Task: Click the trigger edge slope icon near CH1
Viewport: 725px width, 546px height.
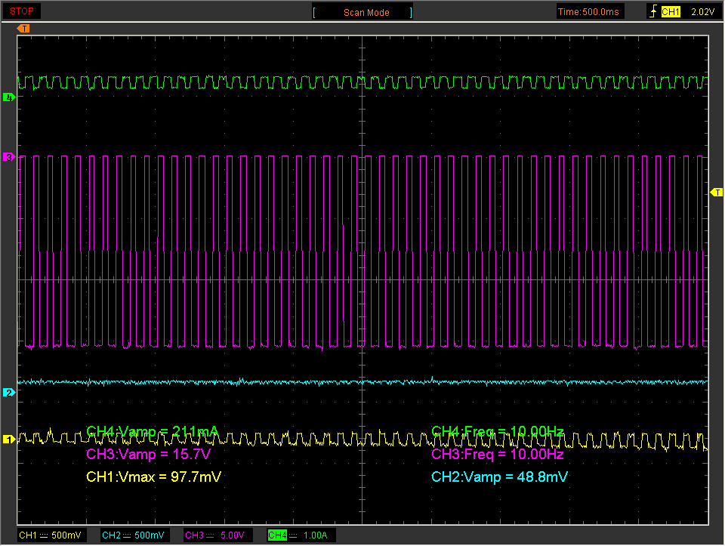Action: (654, 11)
